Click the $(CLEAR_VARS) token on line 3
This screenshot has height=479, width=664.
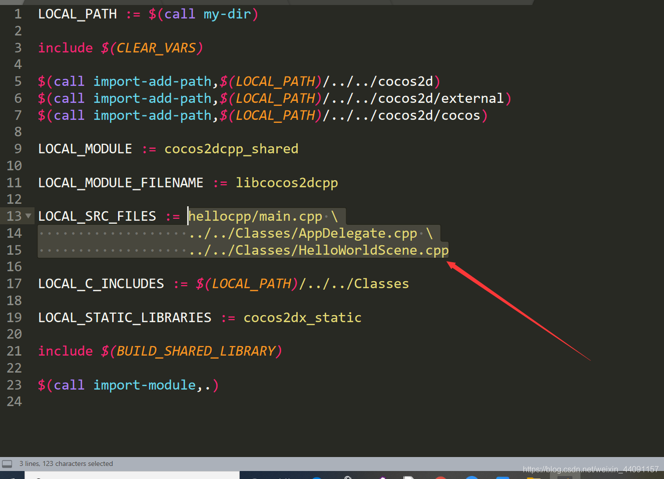pyautogui.click(x=152, y=48)
